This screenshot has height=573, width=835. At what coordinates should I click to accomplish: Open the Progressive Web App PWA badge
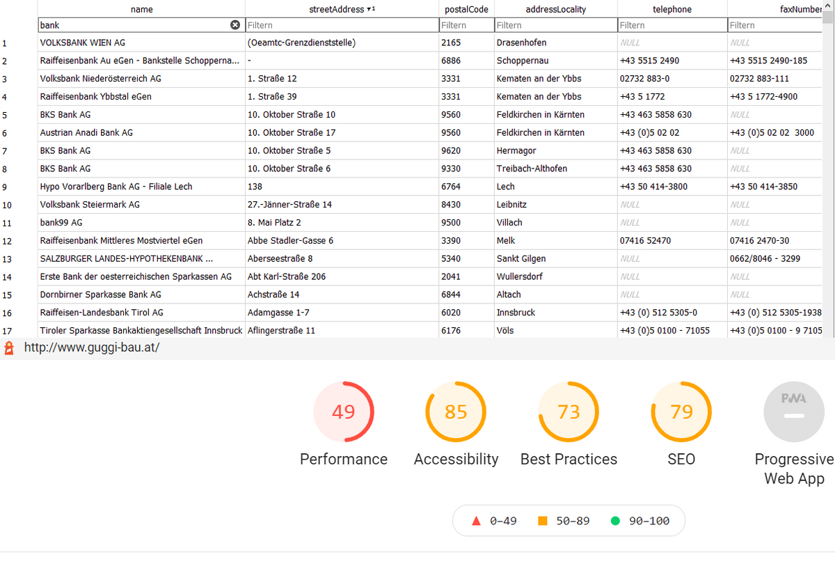click(x=793, y=412)
